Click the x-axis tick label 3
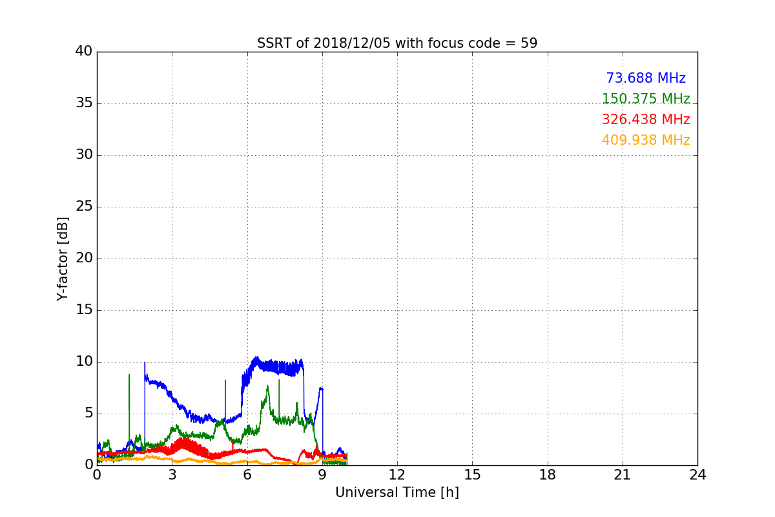This screenshot has height=517, width=775. pos(172,474)
